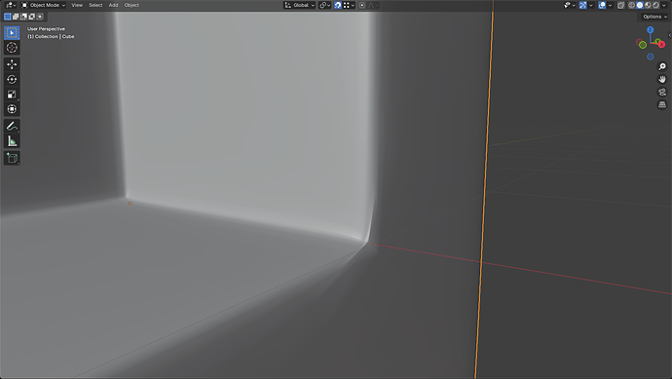Switch to solid viewport shading
This screenshot has height=379, width=672.
(640, 5)
